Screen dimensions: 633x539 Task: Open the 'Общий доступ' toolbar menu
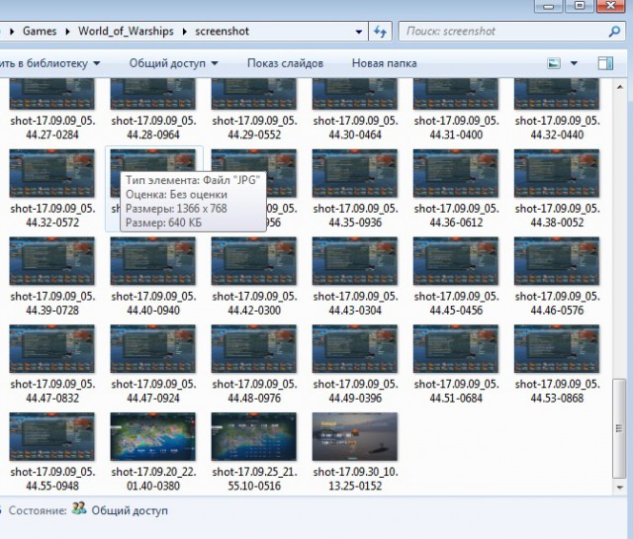coord(174,63)
